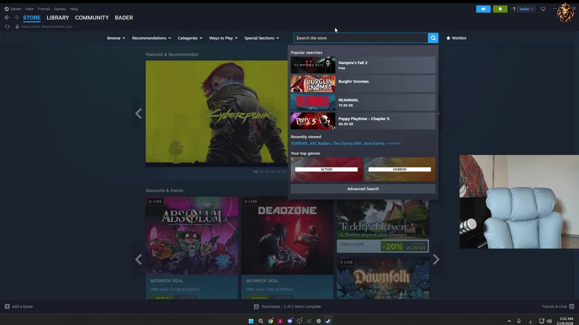Select Burglin' Gnomes search suggestion
Viewport: 579px width, 325px height.
(363, 84)
